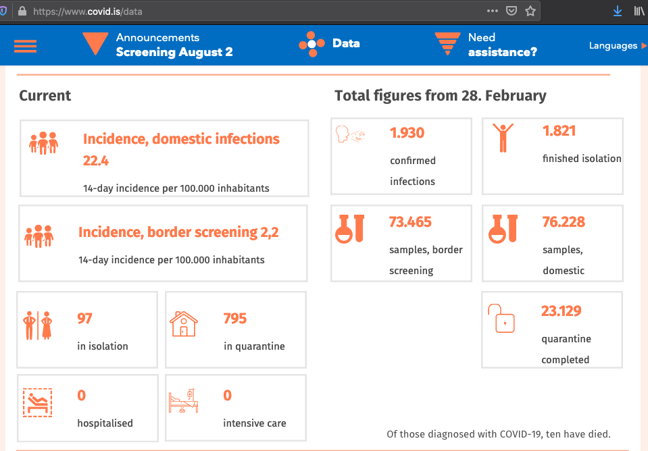Open the browser downloads arrow
Viewport: 648px width, 451px height.
tap(617, 11)
